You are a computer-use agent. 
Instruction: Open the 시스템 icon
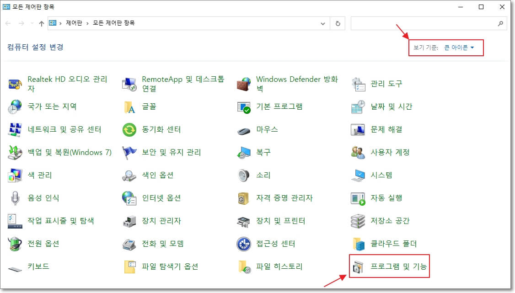tap(358, 175)
